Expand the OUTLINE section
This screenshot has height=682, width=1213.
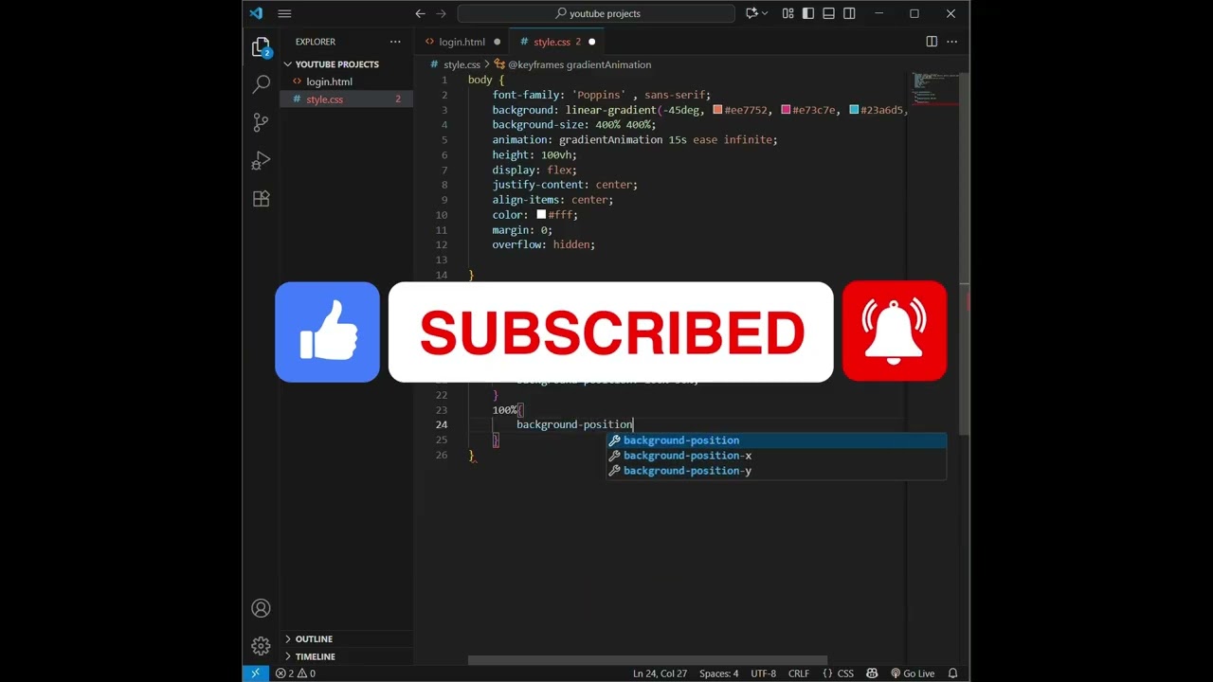pos(314,638)
